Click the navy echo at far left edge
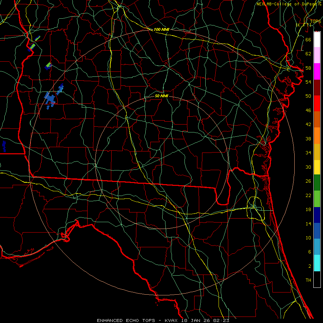323x323 pixels. [4, 146]
